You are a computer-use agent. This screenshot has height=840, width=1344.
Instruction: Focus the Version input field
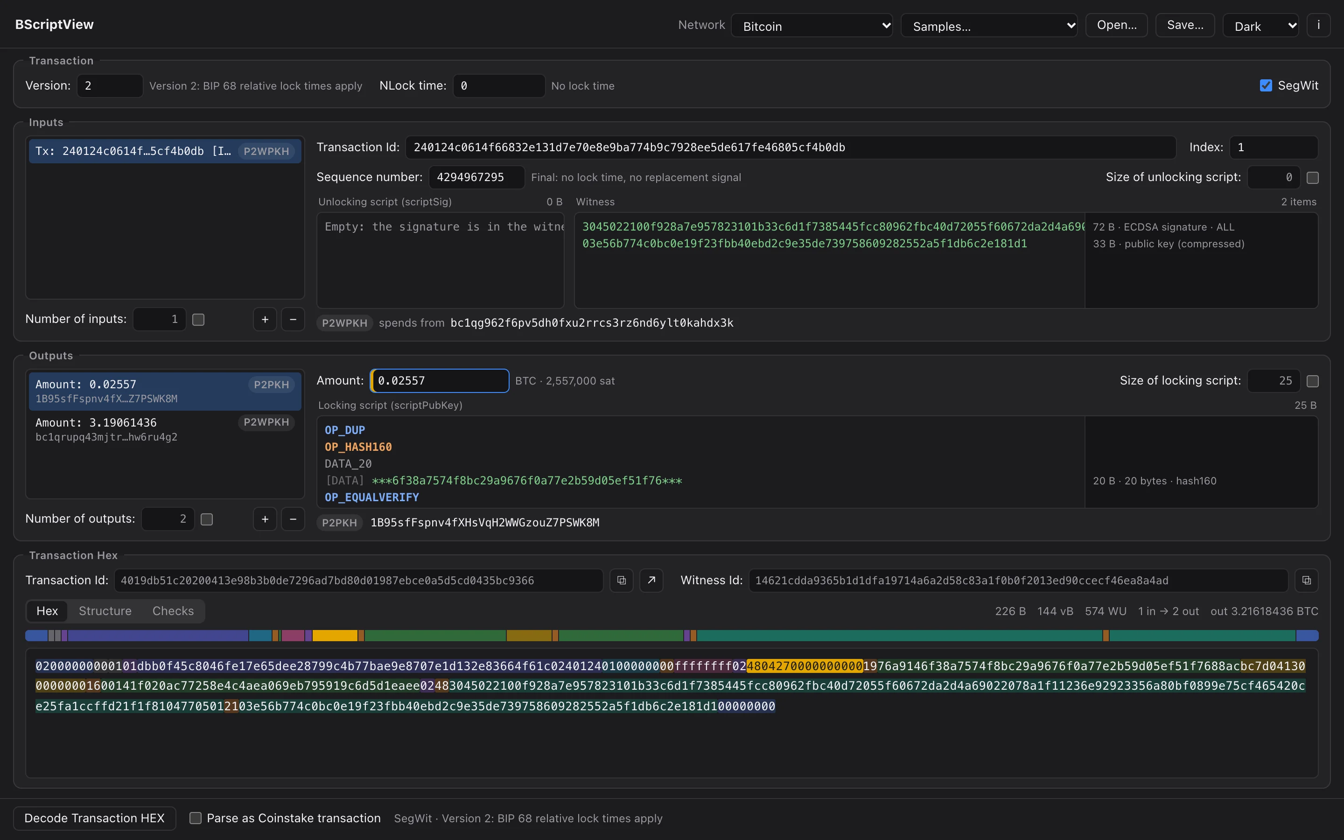coord(109,85)
